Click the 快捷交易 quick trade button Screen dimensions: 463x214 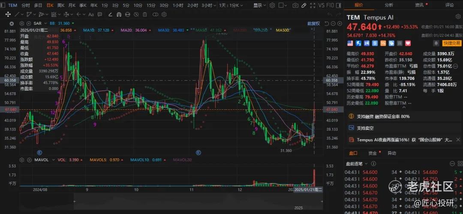451,43
